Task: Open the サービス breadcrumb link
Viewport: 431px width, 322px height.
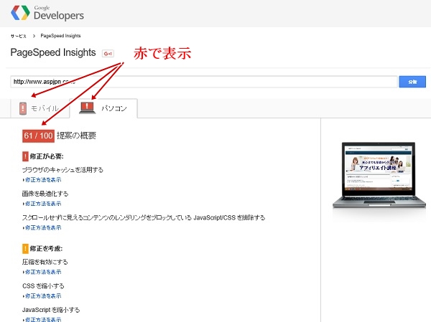Action: click(x=19, y=36)
